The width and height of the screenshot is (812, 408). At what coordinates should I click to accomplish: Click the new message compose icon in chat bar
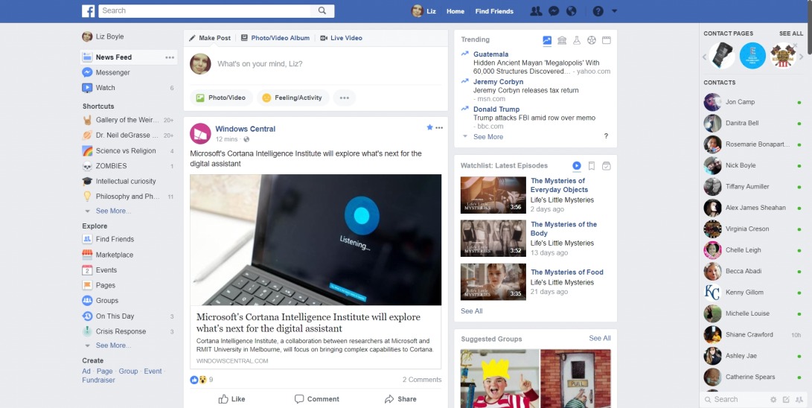click(786, 400)
